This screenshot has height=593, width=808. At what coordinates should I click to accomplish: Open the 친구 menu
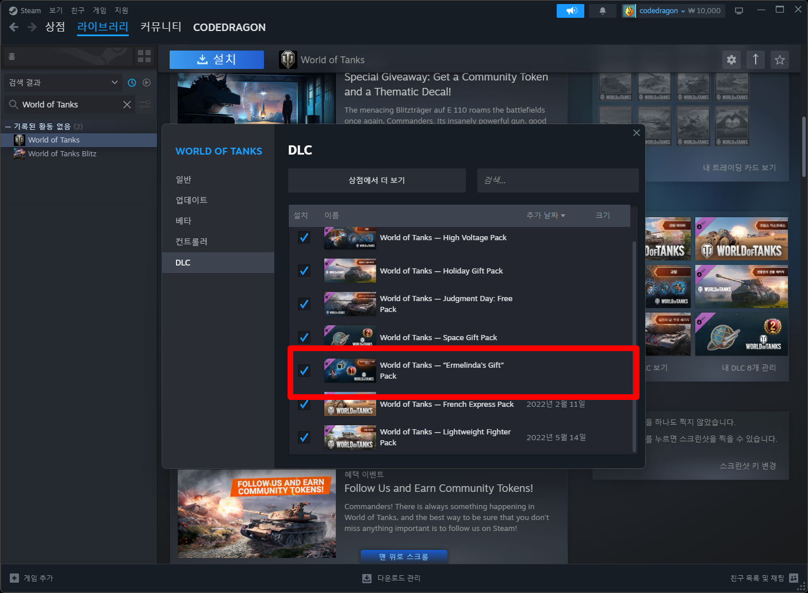coord(78,10)
